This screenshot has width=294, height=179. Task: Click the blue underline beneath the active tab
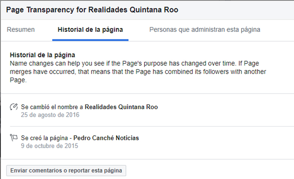90,40
